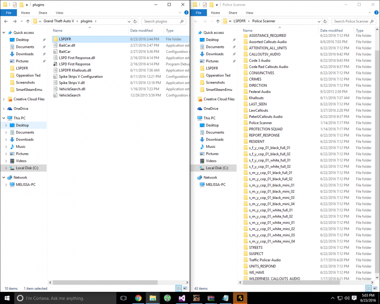Click the Search Police Scanner box
The image size is (380, 304).
point(354,21)
